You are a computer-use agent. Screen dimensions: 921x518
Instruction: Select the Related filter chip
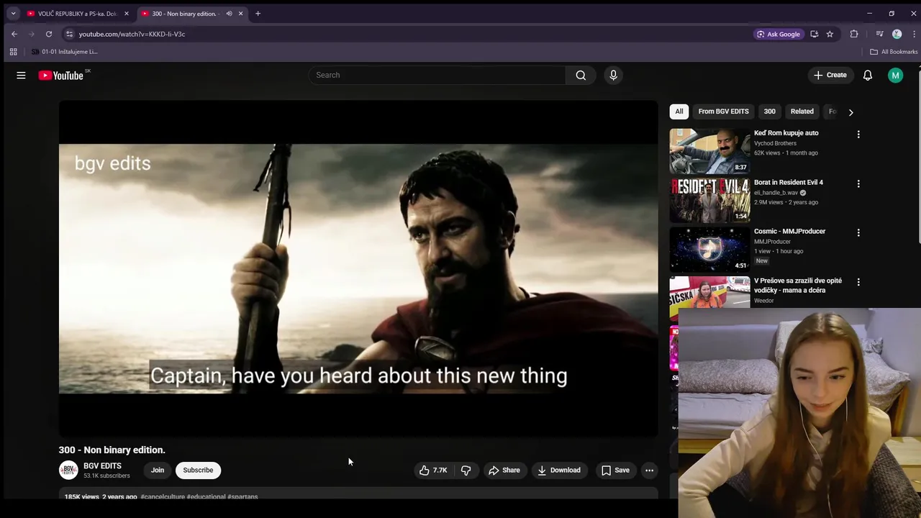click(802, 112)
